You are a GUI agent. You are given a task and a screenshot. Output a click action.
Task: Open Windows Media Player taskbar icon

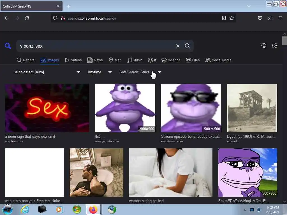pos(59,209)
